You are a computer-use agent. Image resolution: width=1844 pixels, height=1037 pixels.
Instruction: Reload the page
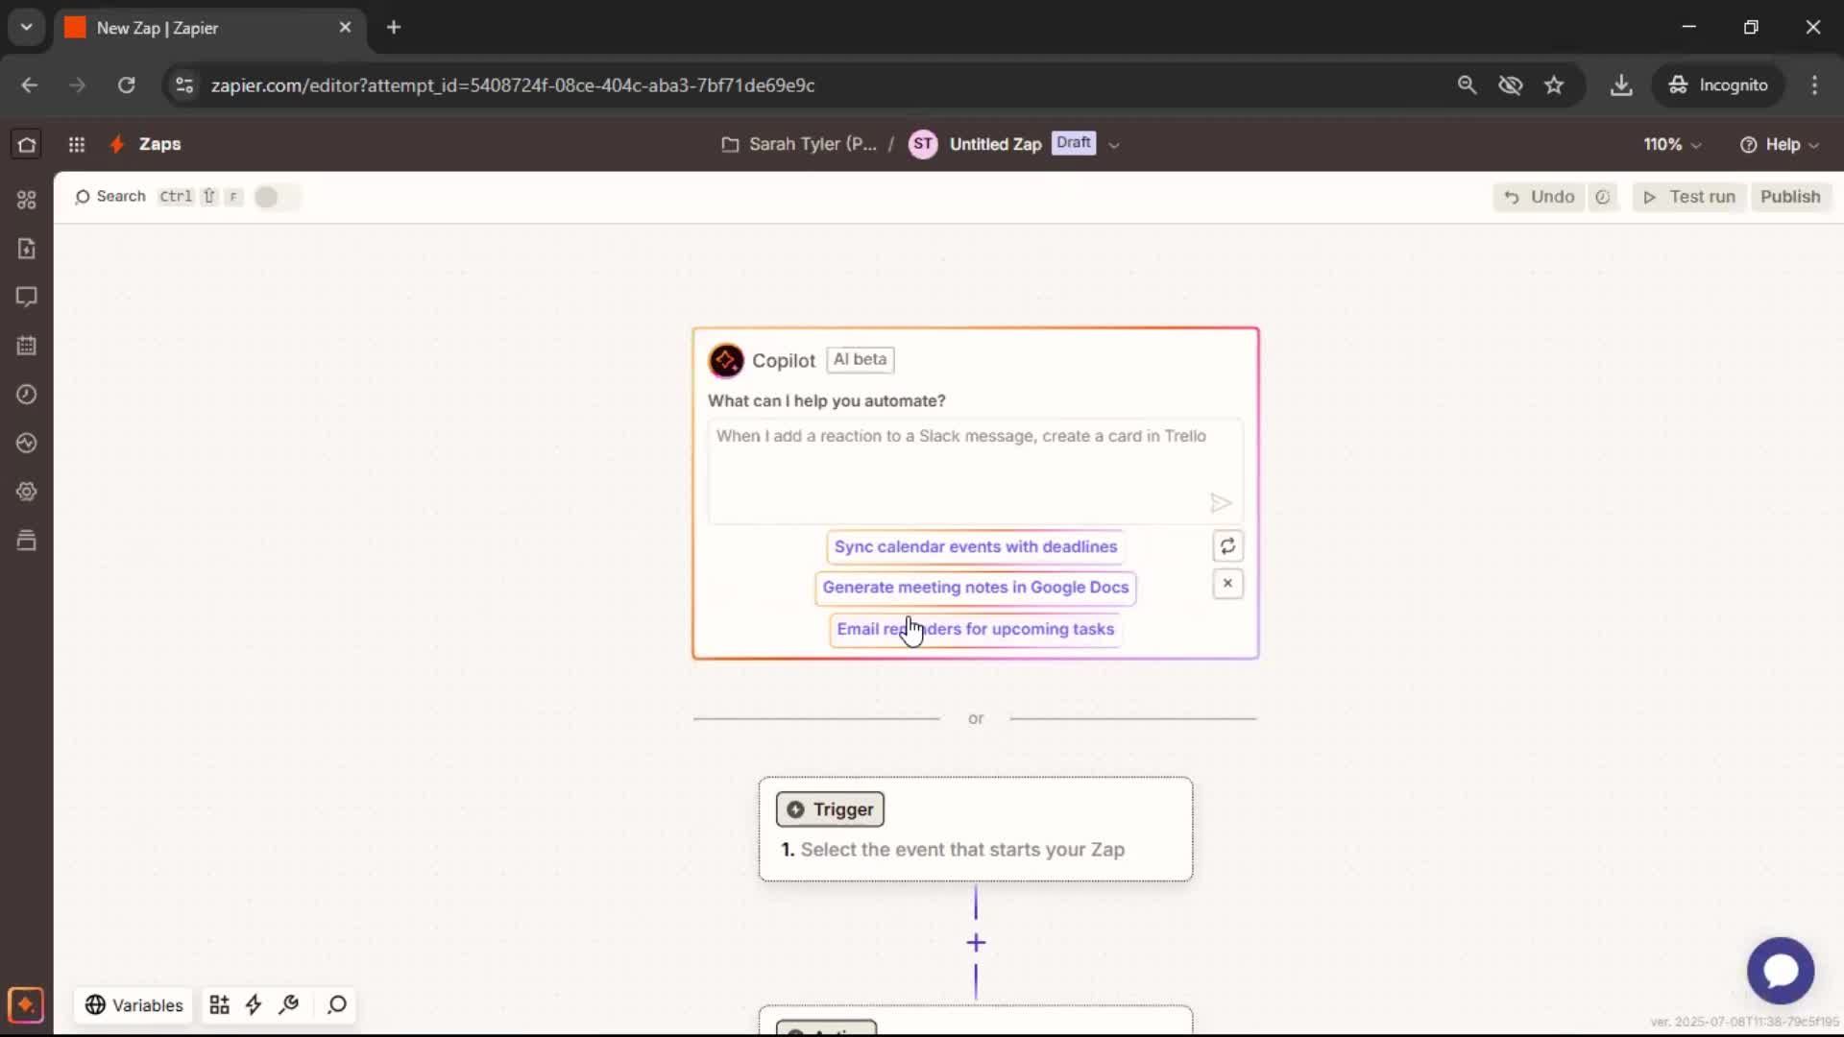coord(126,85)
